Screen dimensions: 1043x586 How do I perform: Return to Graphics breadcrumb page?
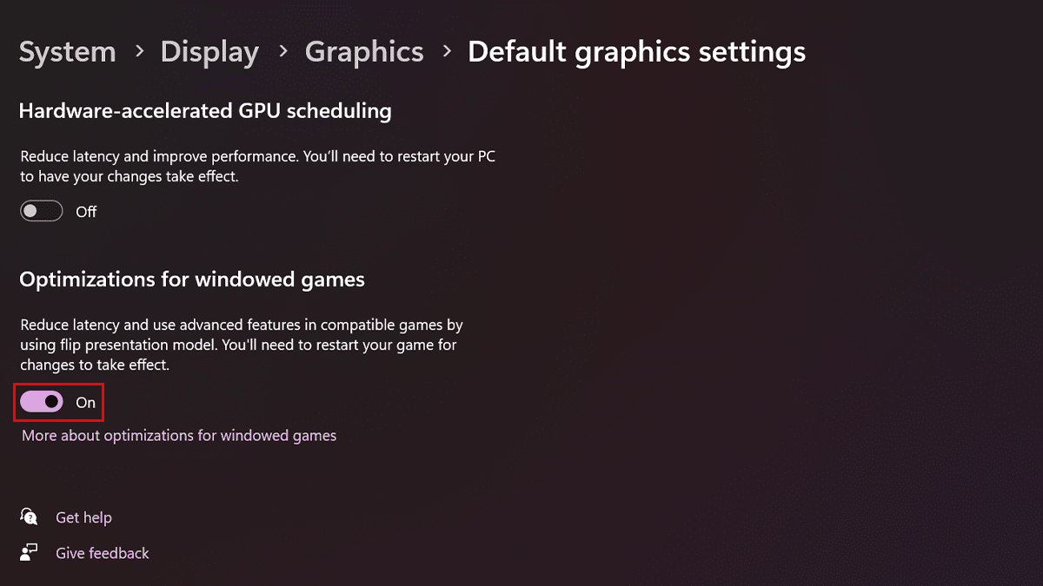[364, 52]
